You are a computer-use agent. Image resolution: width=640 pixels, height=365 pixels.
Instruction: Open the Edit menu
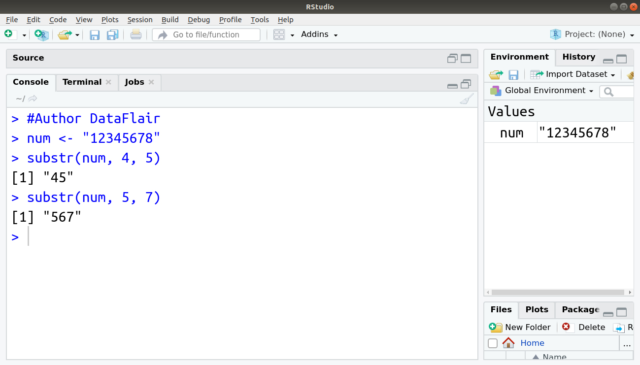pos(34,20)
